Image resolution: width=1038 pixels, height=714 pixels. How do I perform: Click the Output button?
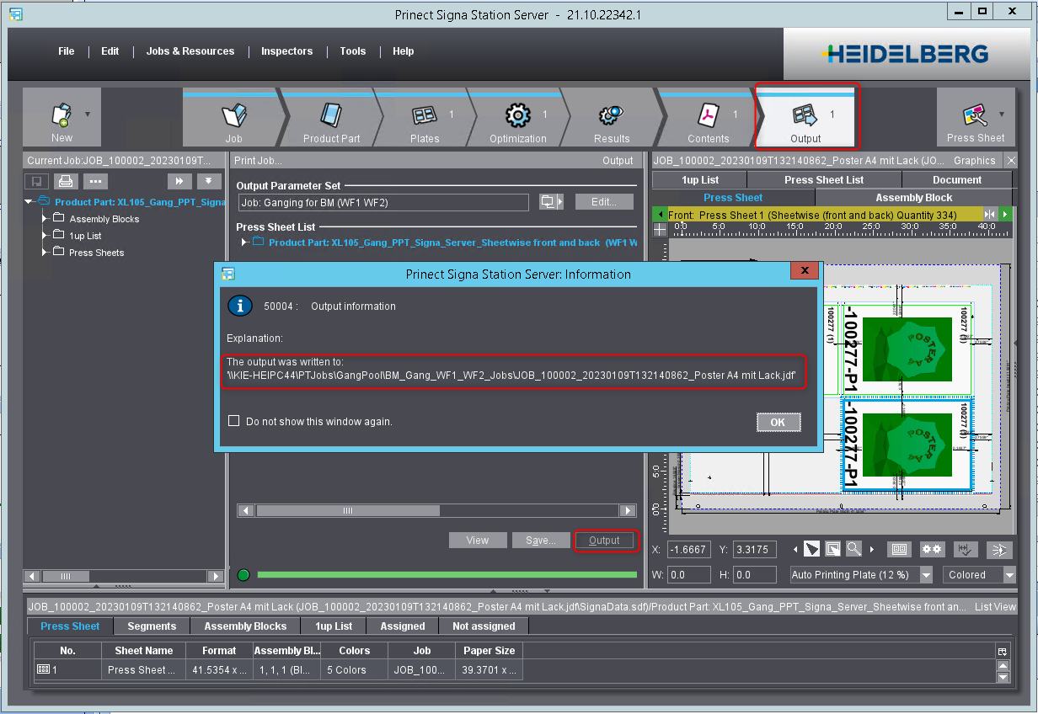(x=604, y=541)
